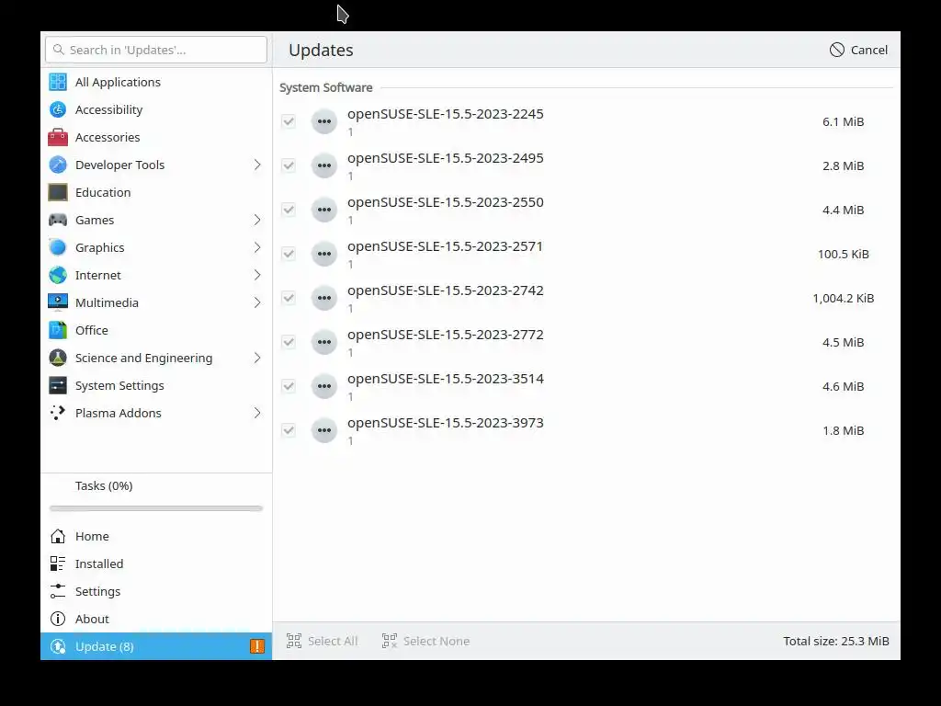Click the Education chalkboard icon
941x706 pixels.
coord(58,193)
